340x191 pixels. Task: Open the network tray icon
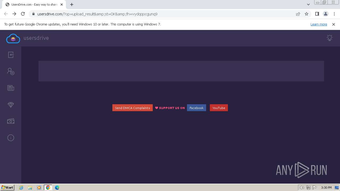click(x=308, y=188)
